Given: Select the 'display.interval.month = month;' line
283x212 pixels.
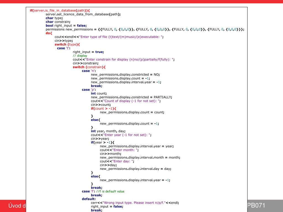Looking at the screenshot, I should point(140,158).
